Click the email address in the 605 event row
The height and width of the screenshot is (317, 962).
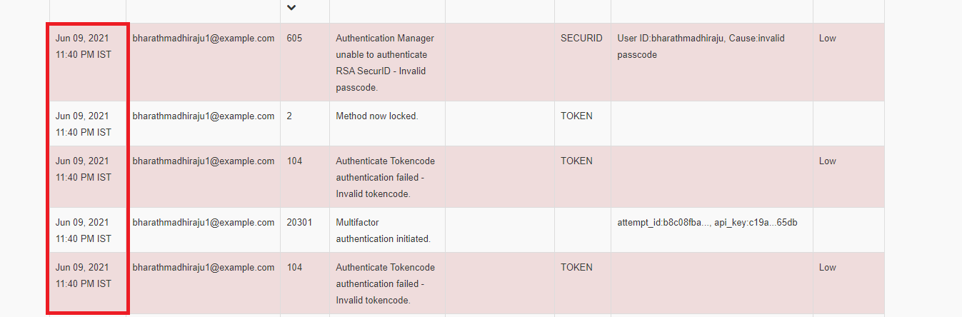pos(204,39)
